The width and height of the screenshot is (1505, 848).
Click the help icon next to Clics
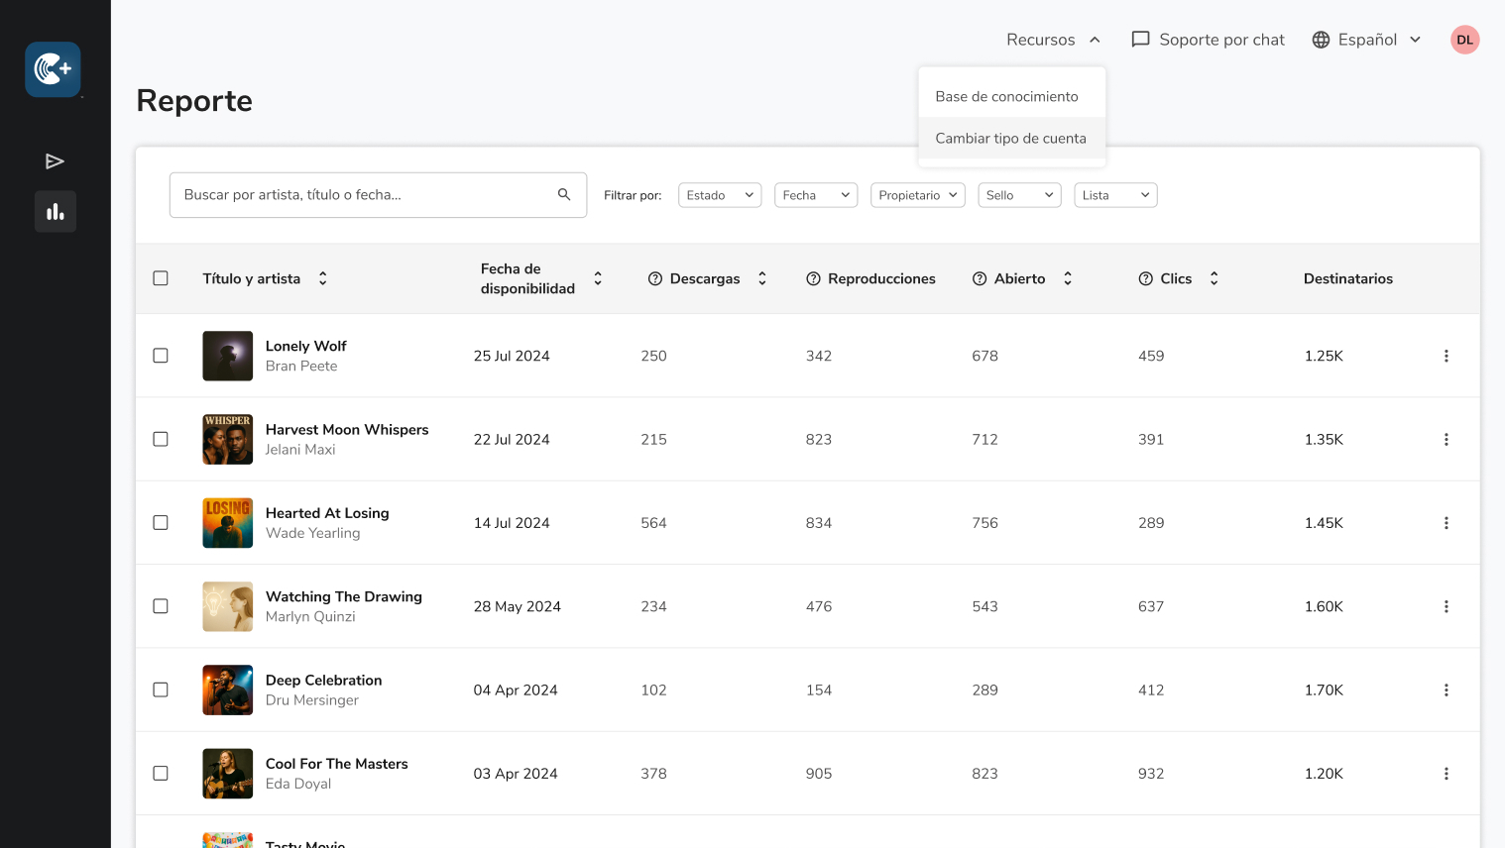coord(1145,279)
